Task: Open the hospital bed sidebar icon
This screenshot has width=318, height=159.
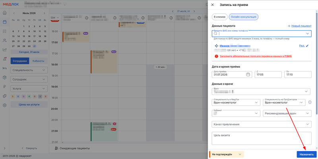Action: pyautogui.click(x=4, y=68)
